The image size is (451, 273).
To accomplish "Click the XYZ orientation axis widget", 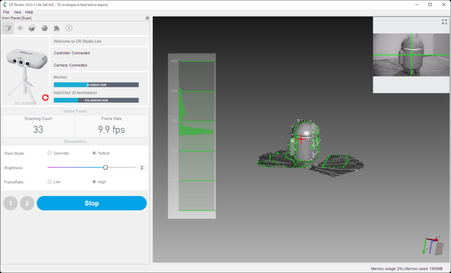I will click(x=433, y=245).
